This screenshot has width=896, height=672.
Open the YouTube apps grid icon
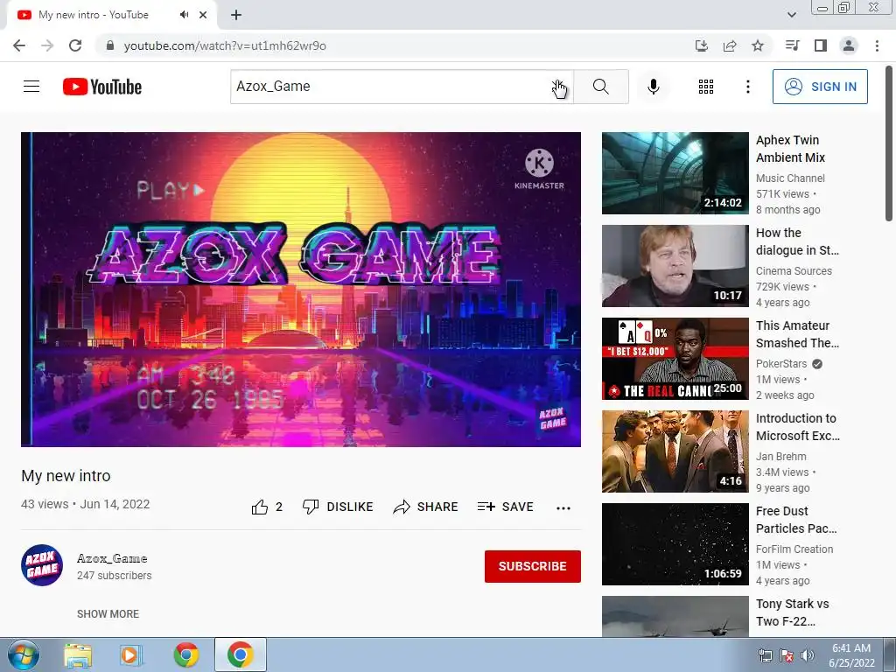point(706,87)
